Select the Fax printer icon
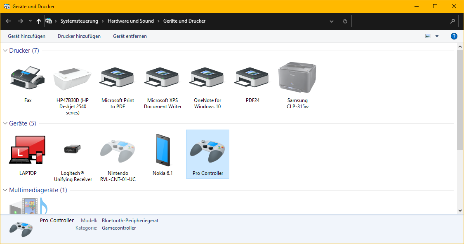The height and width of the screenshot is (244, 464). tap(28, 78)
